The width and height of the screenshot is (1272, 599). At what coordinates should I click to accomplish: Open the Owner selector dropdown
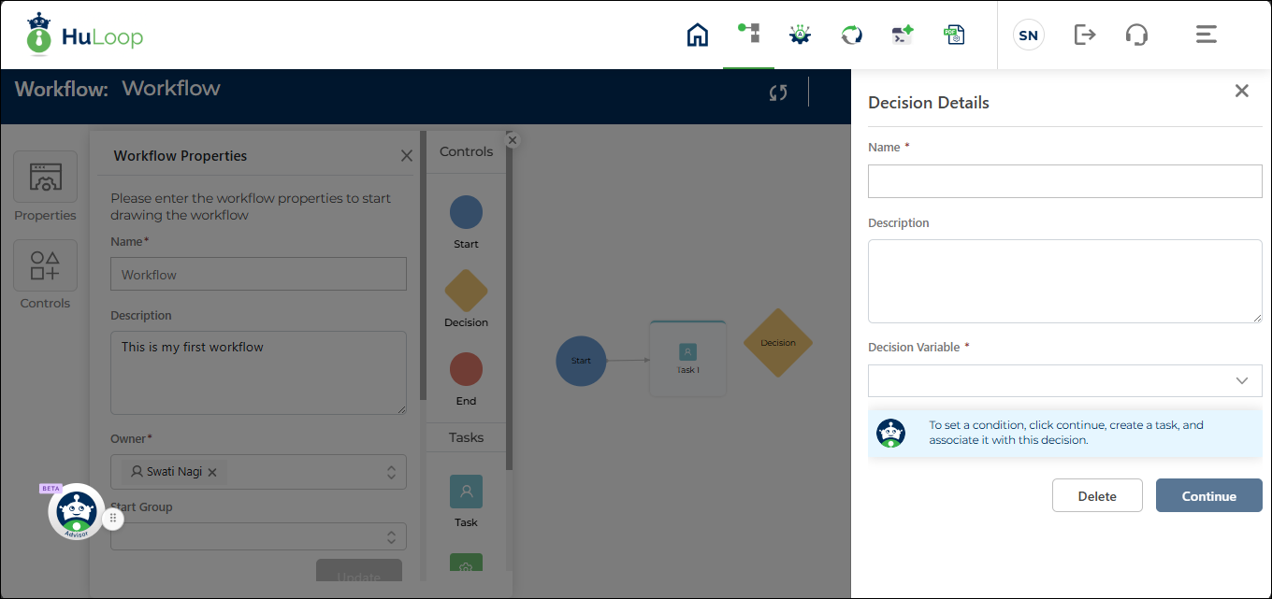coord(258,472)
